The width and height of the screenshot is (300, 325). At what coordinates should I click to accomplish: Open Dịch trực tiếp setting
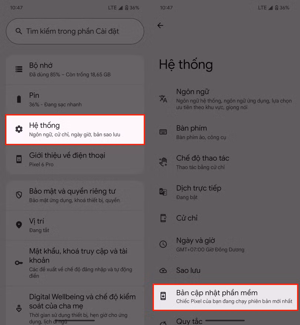pyautogui.click(x=226, y=192)
